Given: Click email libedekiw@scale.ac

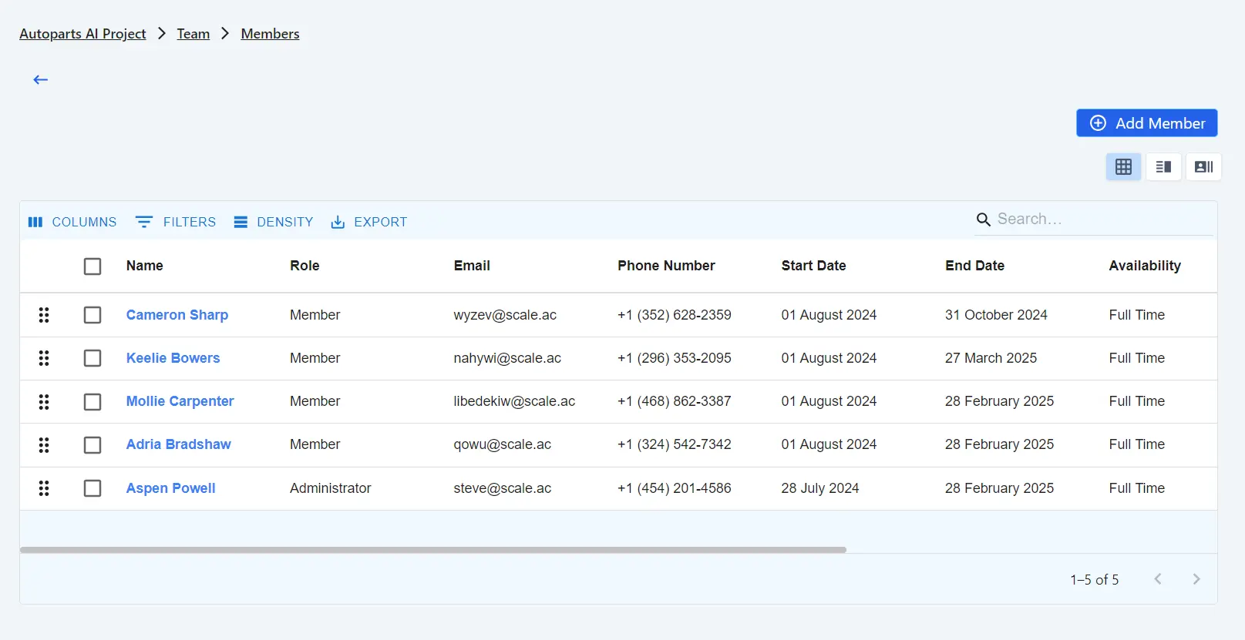Looking at the screenshot, I should [514, 401].
